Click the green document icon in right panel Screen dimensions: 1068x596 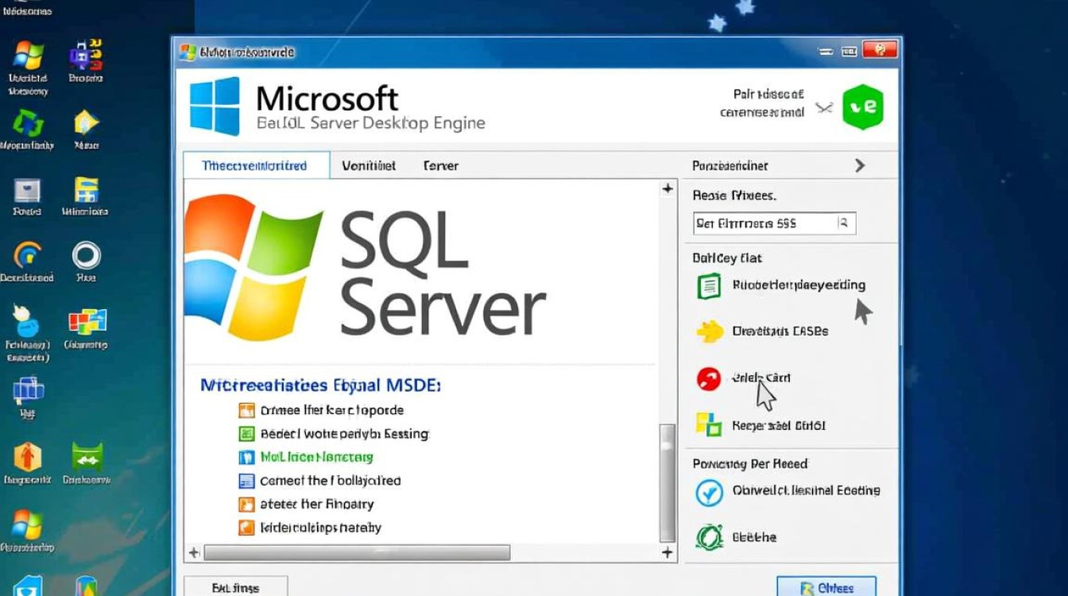click(708, 285)
